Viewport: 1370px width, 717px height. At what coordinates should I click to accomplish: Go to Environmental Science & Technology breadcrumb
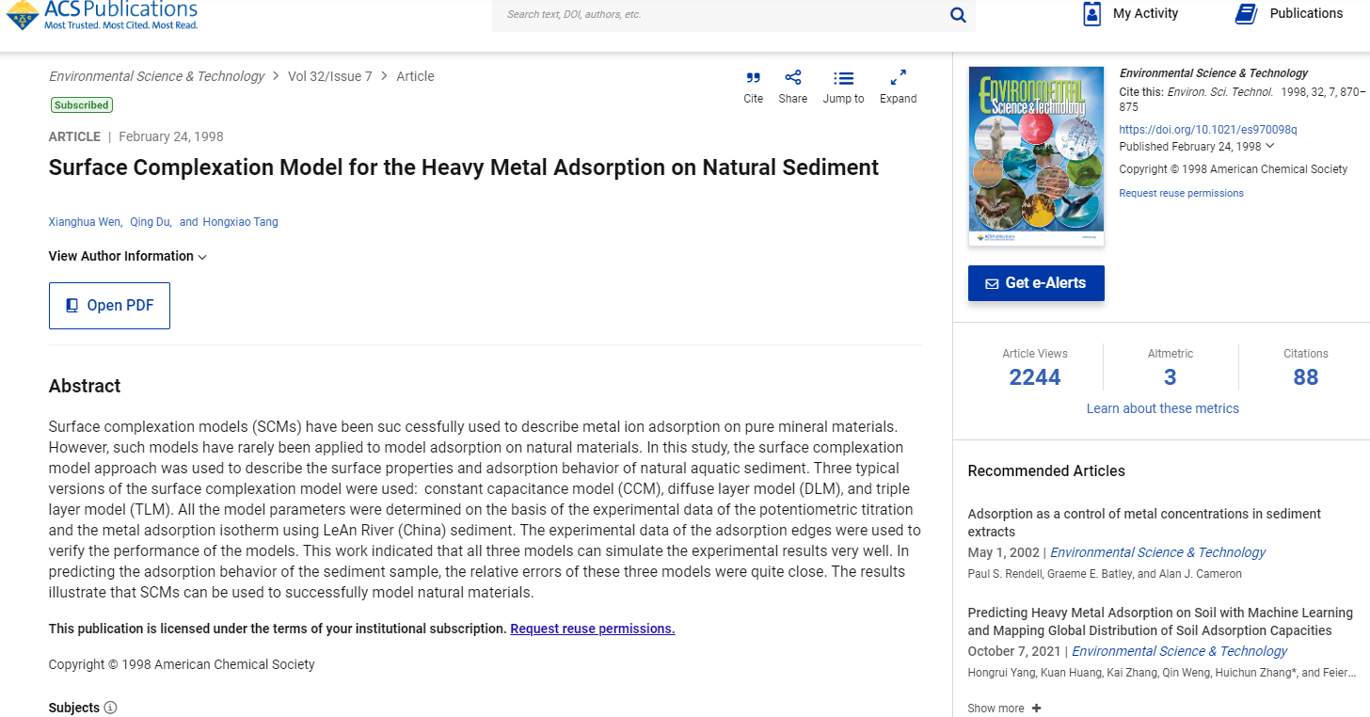click(x=156, y=76)
